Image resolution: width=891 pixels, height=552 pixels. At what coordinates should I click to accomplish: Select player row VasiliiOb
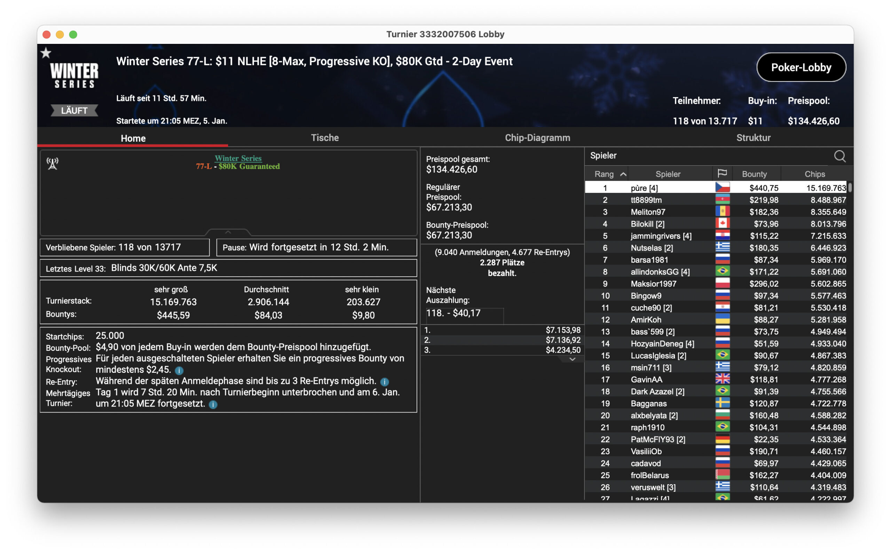point(716,451)
